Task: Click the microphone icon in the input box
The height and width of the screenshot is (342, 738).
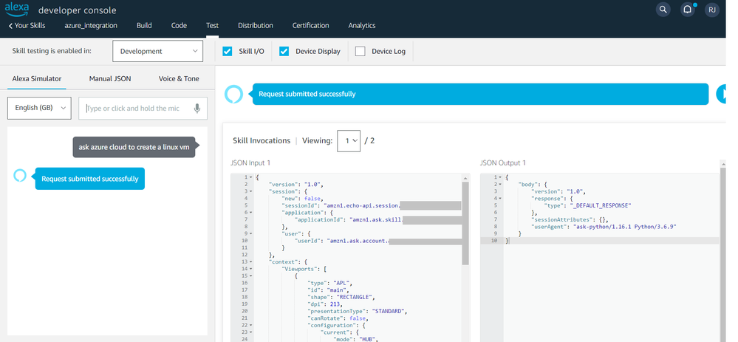Action: (197, 108)
